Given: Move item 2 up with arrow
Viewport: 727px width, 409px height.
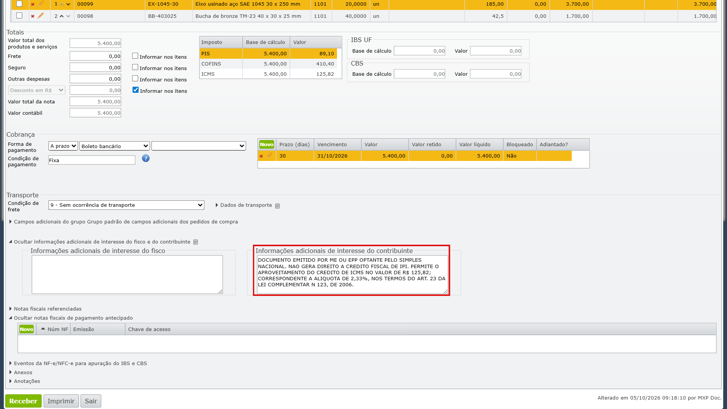Looking at the screenshot, I should 62,16.
